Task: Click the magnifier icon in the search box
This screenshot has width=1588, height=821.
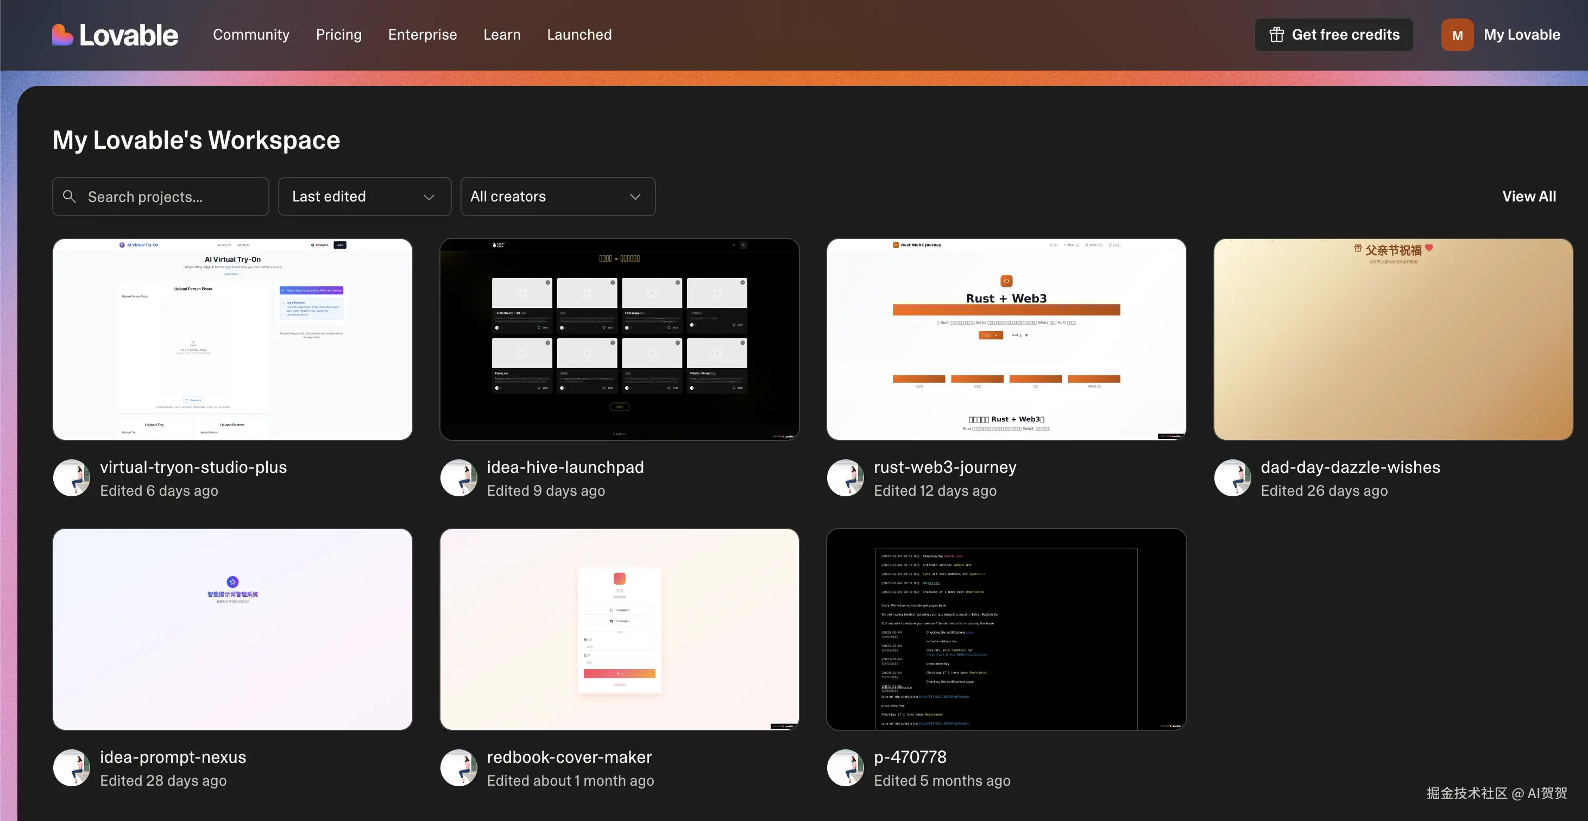Action: pyautogui.click(x=70, y=197)
